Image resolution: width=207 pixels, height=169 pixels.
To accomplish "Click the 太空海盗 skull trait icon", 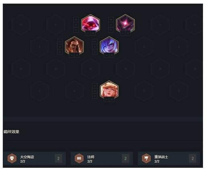I will (12, 159).
